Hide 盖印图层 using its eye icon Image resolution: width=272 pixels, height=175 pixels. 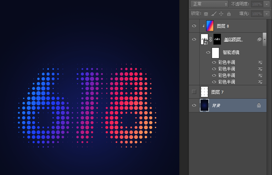(x=194, y=39)
